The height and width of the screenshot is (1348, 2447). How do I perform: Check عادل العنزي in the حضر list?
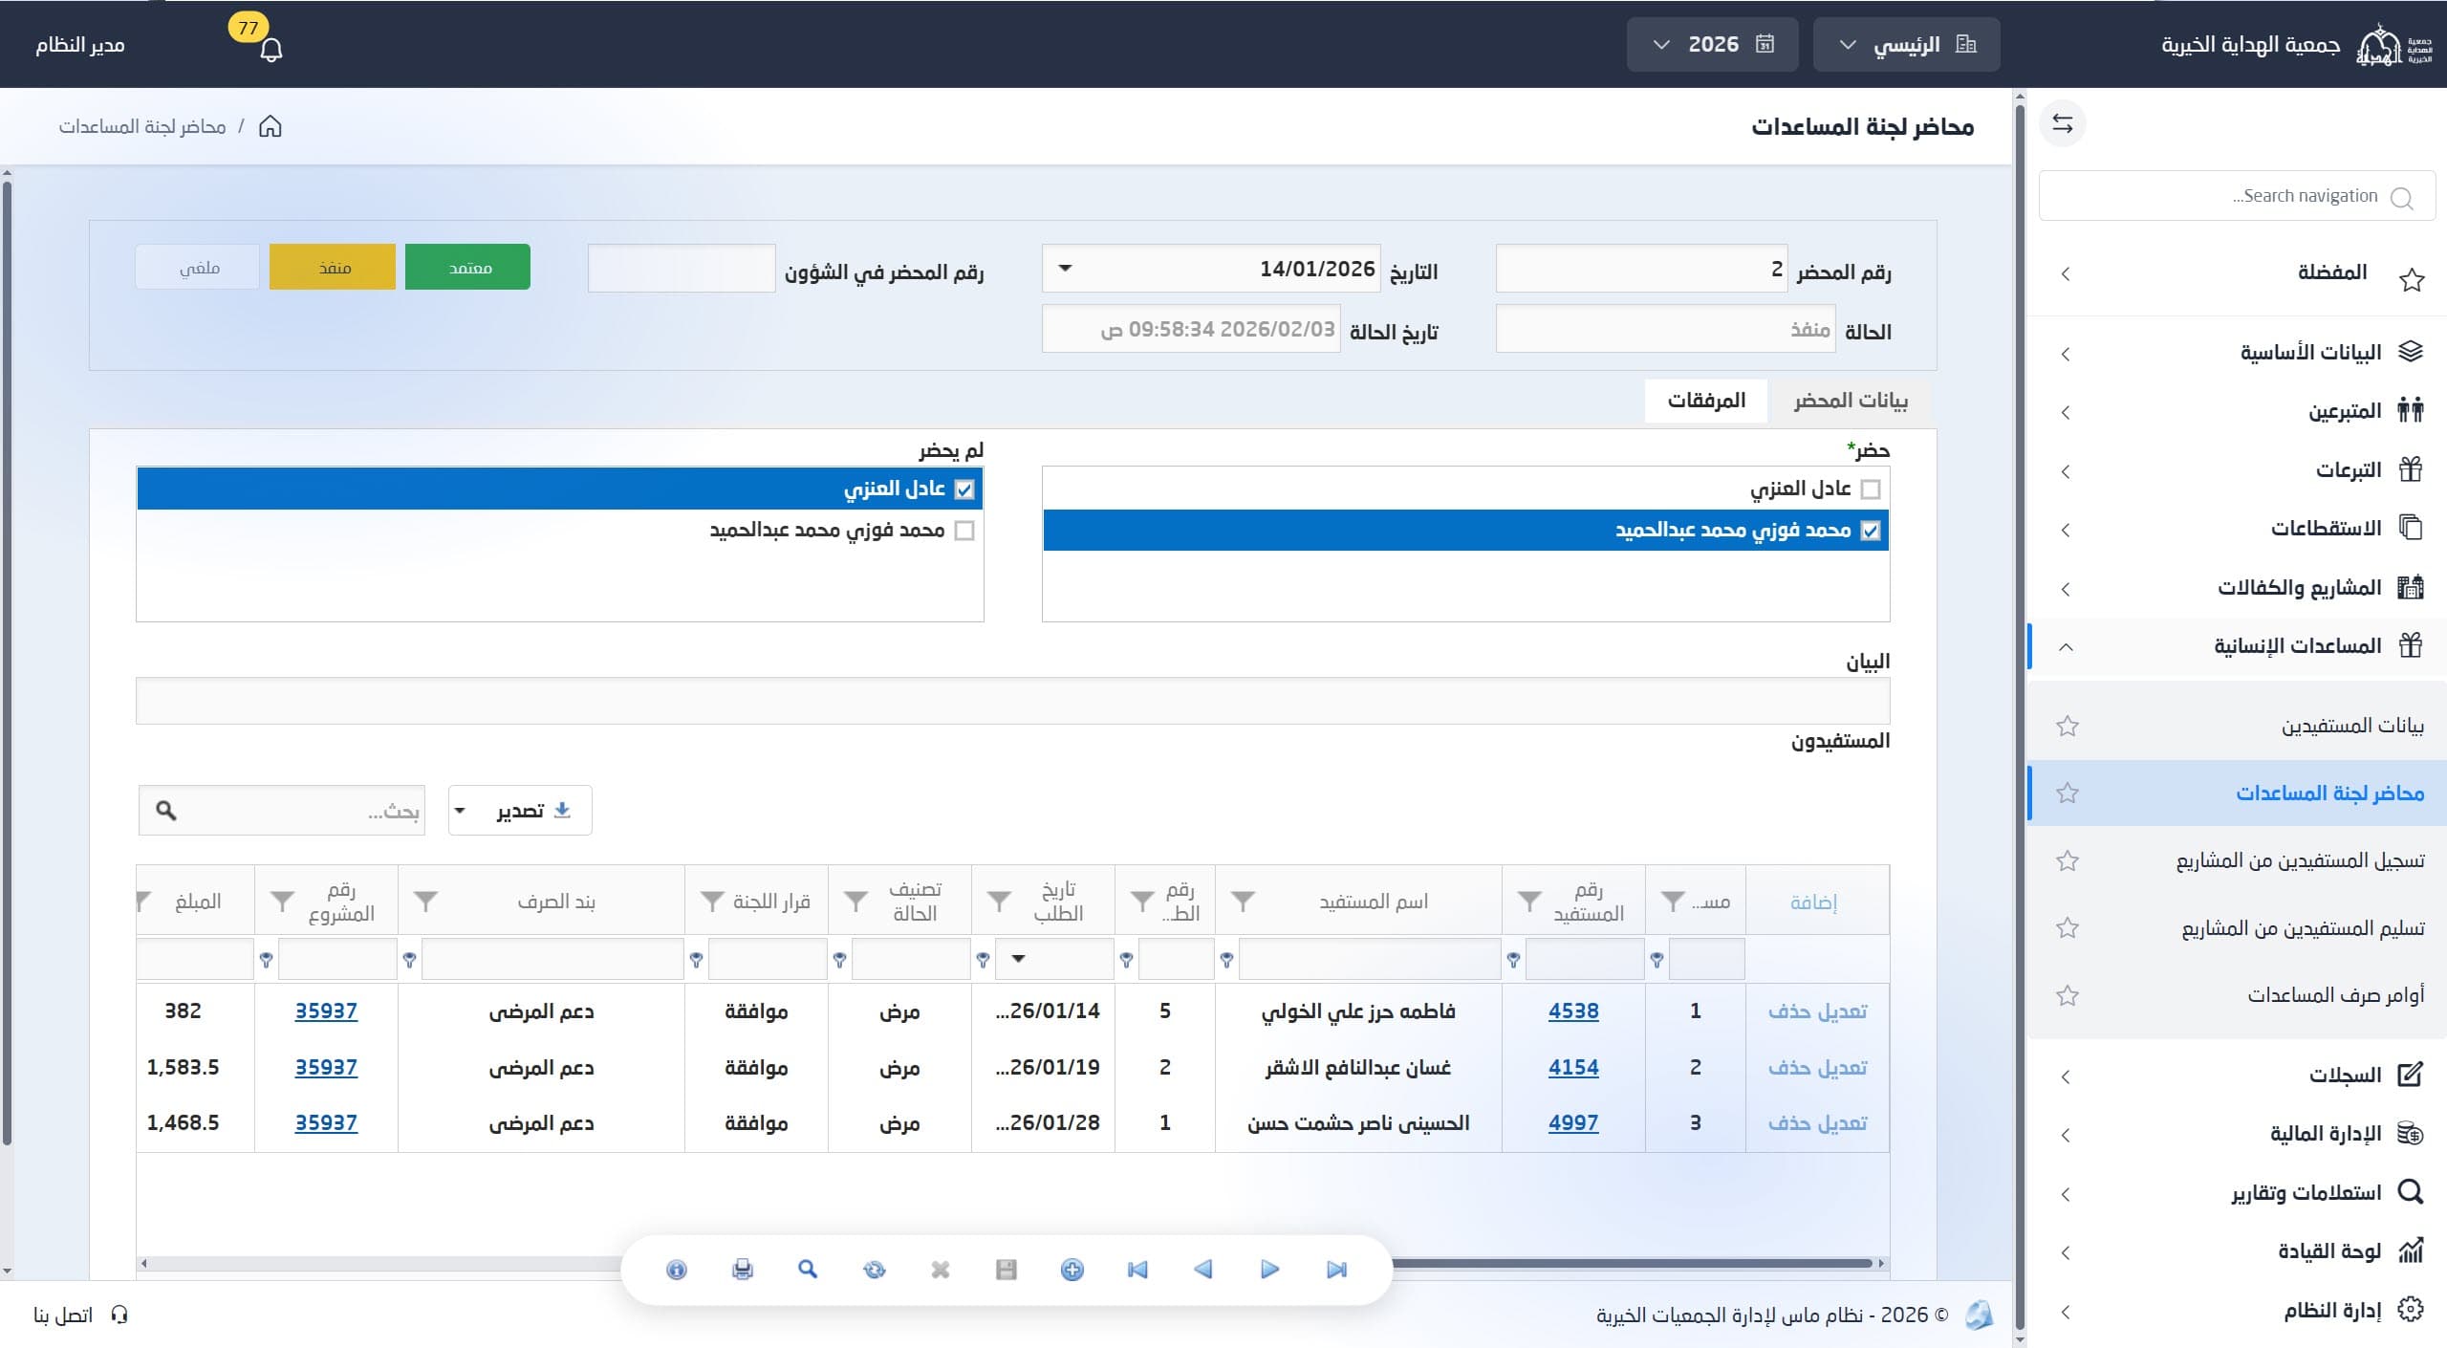coord(1871,489)
